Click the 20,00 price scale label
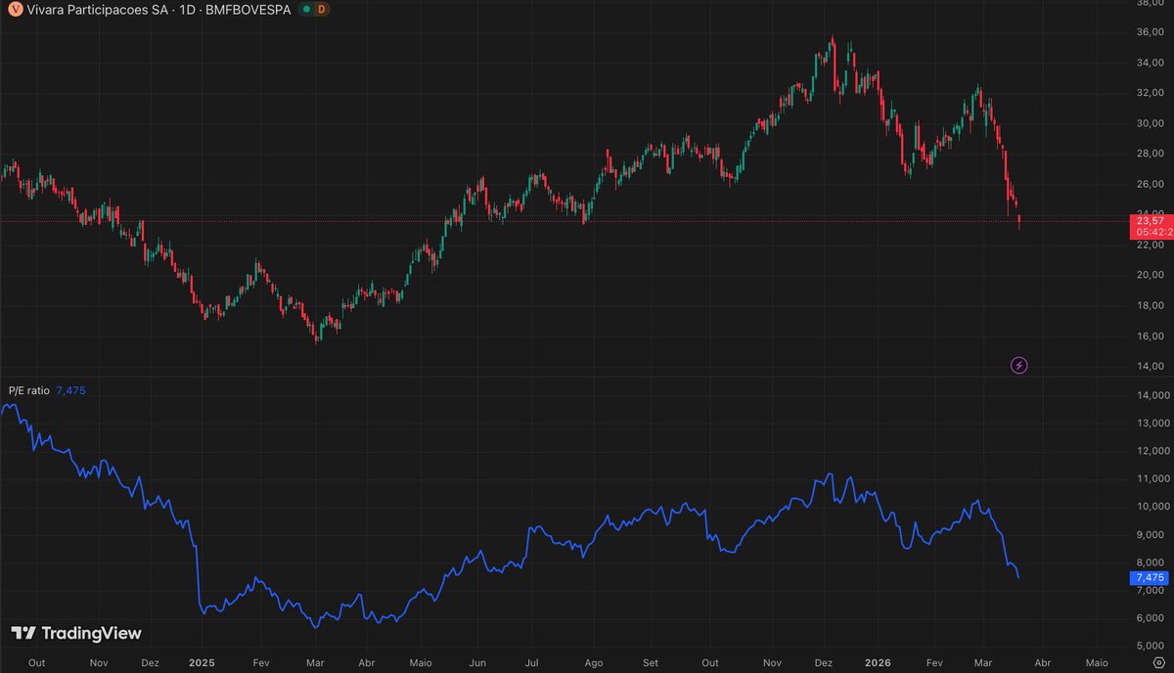Screen dimensions: 1174x673 pyautogui.click(x=1149, y=275)
